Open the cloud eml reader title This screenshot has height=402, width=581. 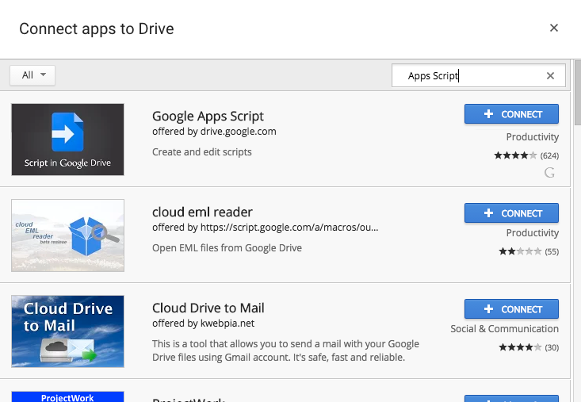click(x=202, y=212)
